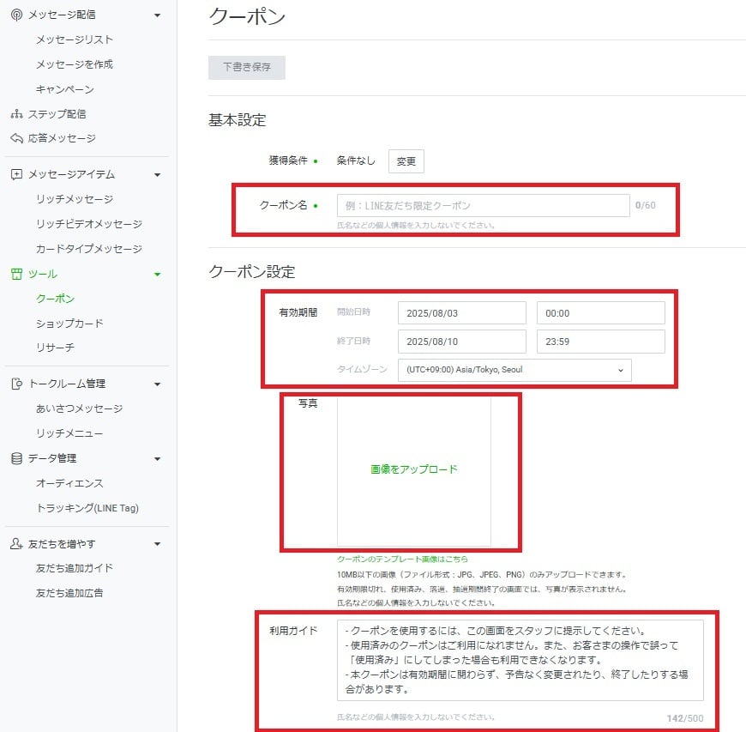Open the タイムゾーン dropdown

[514, 370]
